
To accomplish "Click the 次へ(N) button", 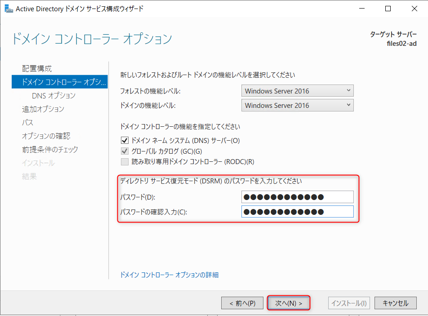I will 288,303.
